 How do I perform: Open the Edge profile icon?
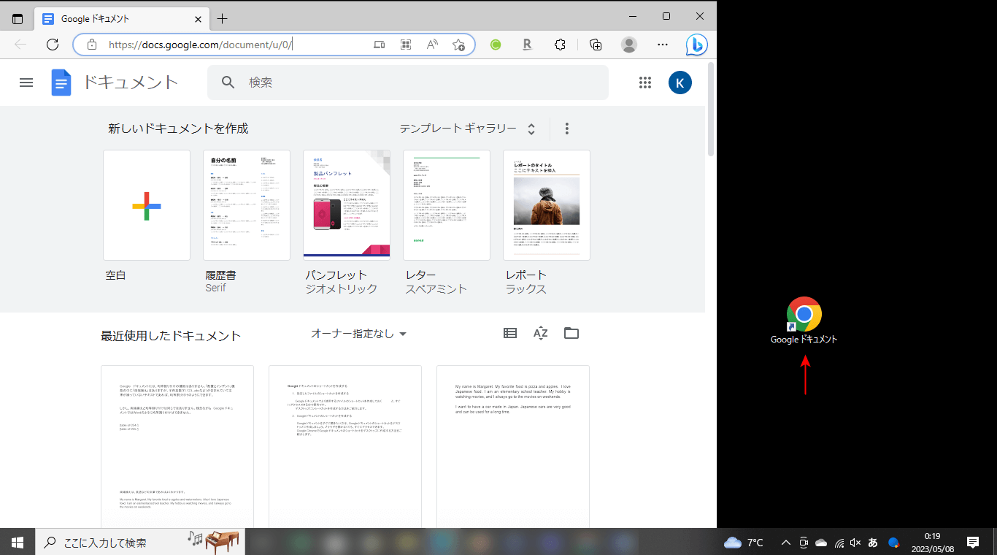pos(628,45)
